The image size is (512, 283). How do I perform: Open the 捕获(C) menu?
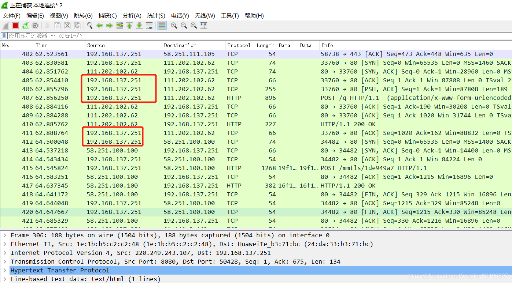pyautogui.click(x=107, y=16)
